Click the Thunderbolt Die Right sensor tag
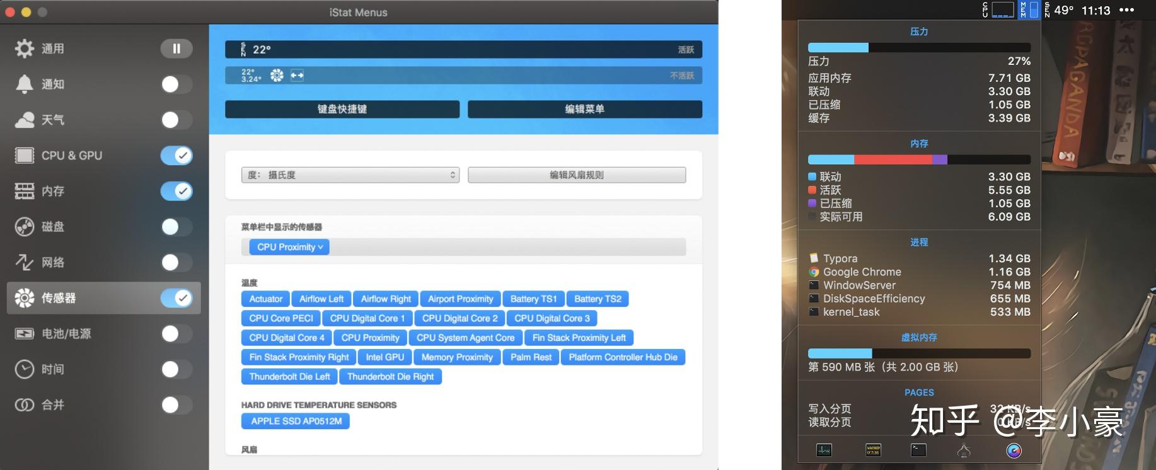This screenshot has height=470, width=1156. click(x=390, y=377)
